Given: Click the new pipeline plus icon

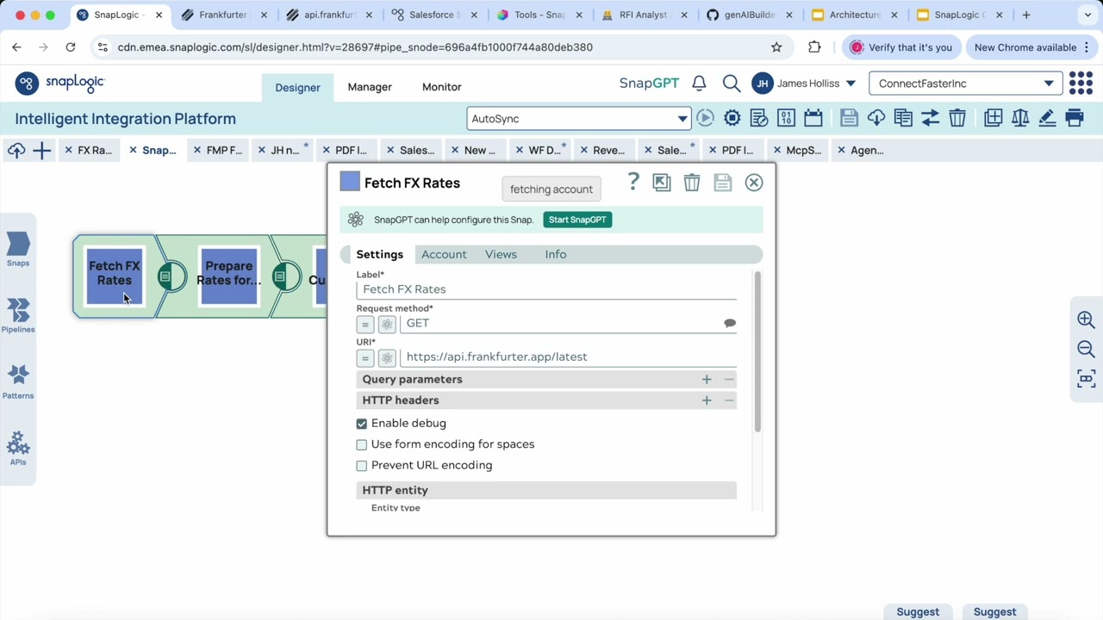Looking at the screenshot, I should click(x=41, y=151).
